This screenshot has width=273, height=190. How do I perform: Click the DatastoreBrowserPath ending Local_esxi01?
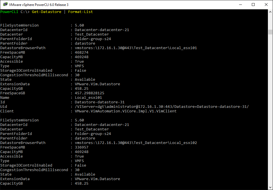click(136, 48)
